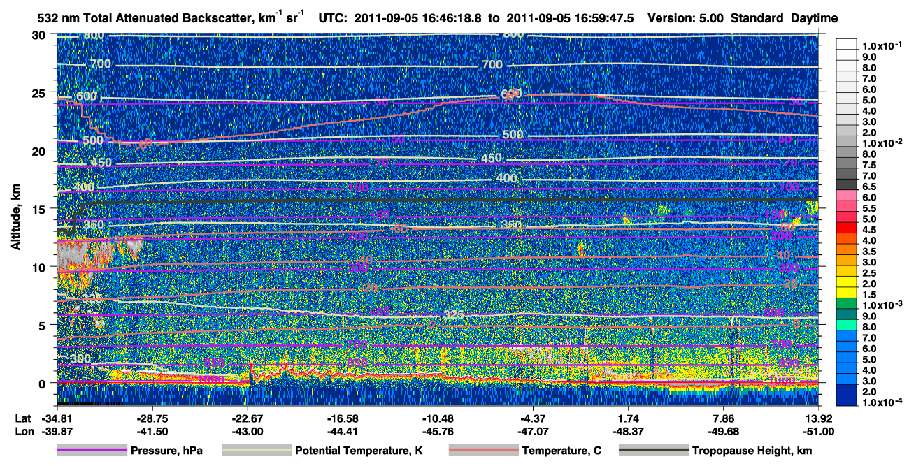Click latitude value '-28.75'
Screen dimensions: 909x466
(152, 417)
